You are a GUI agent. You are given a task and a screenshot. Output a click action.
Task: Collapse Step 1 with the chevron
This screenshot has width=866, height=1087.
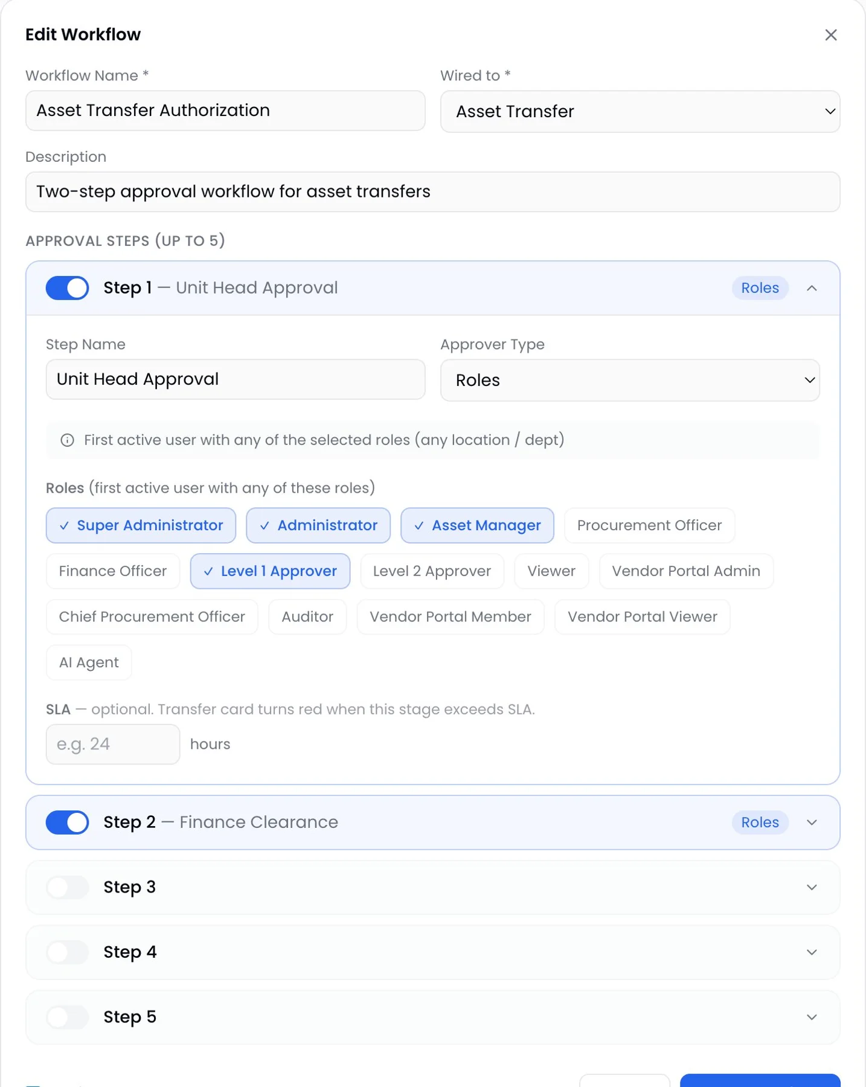coord(812,288)
